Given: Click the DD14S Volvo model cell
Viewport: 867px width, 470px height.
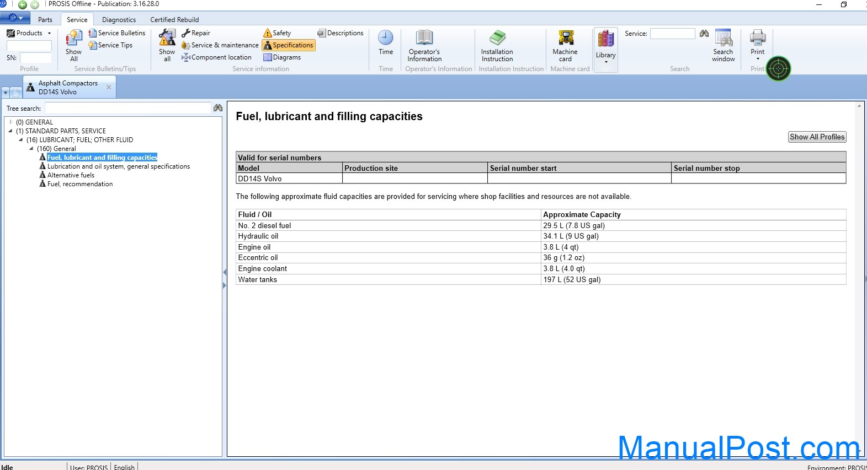Looking at the screenshot, I should tap(289, 179).
